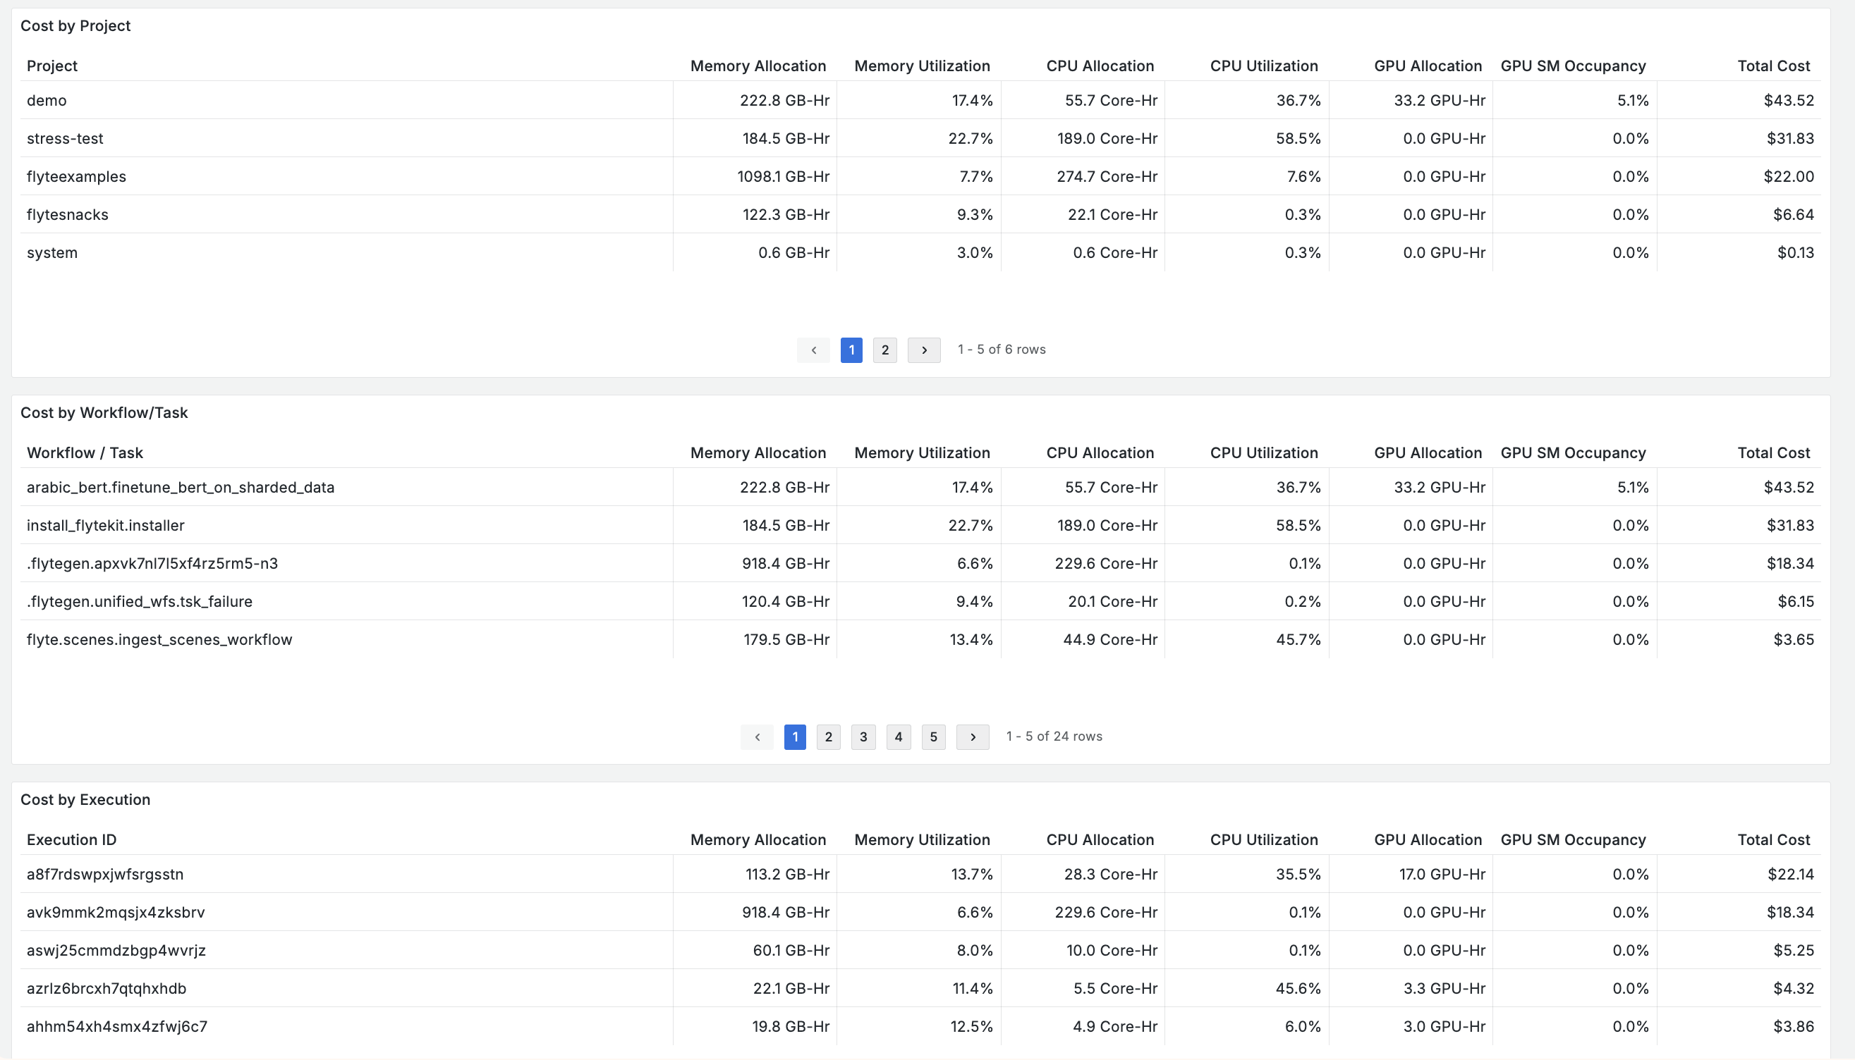Sort Workflow/Task table by CPU Utilization header

pyautogui.click(x=1263, y=453)
